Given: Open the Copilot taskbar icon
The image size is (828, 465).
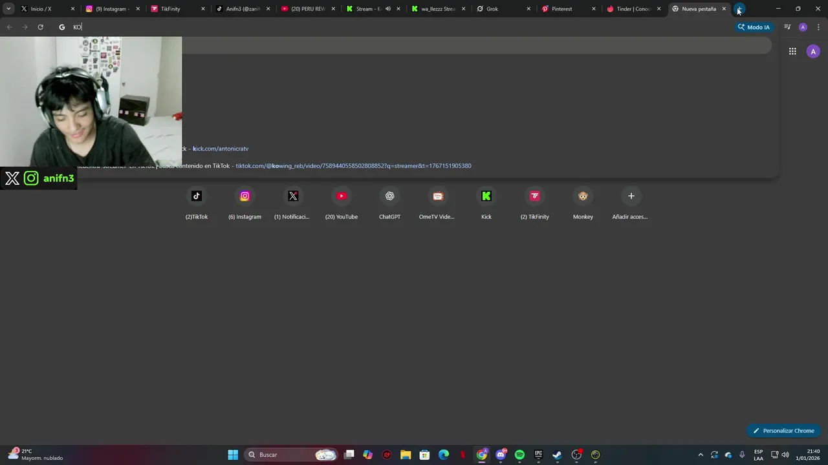Looking at the screenshot, I should coord(367,455).
